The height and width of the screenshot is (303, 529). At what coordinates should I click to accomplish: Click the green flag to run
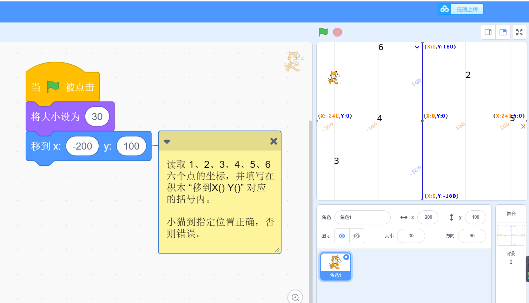coord(323,32)
